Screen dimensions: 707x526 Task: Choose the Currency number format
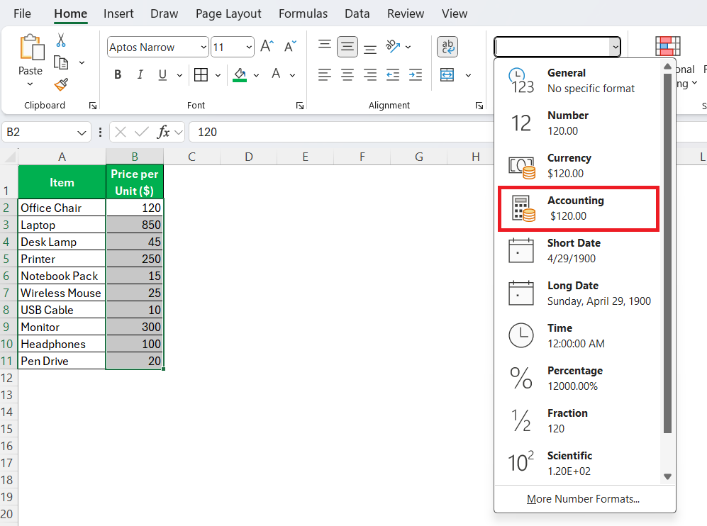(579, 166)
